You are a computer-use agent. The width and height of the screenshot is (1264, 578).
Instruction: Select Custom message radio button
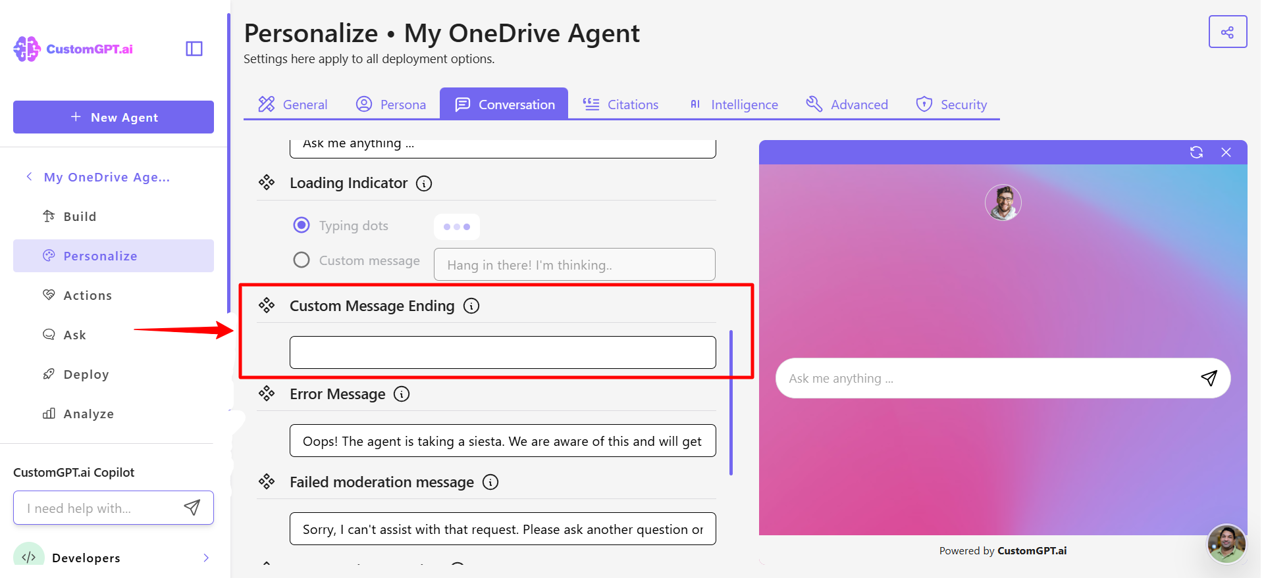point(302,260)
